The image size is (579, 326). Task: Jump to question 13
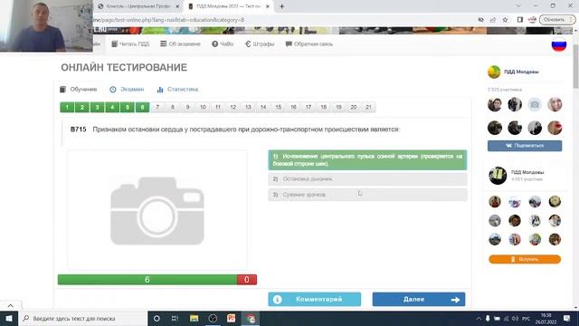pos(248,107)
